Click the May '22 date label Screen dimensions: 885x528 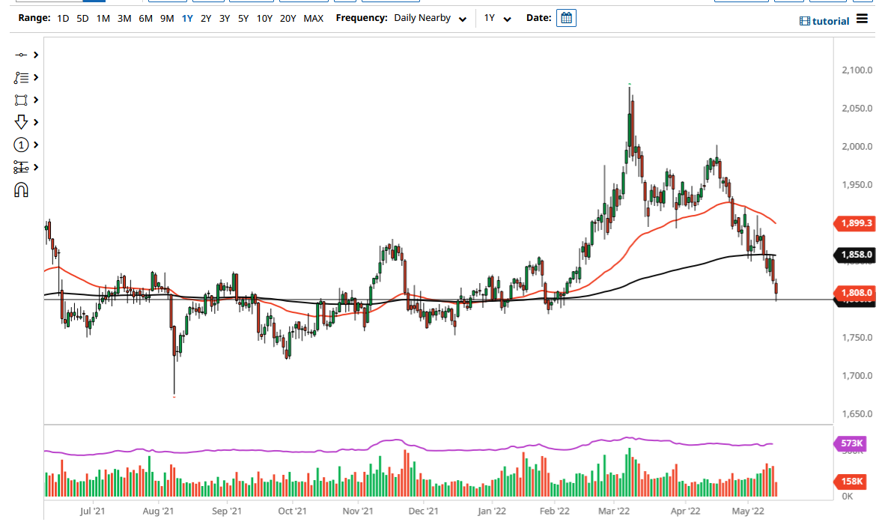click(748, 511)
